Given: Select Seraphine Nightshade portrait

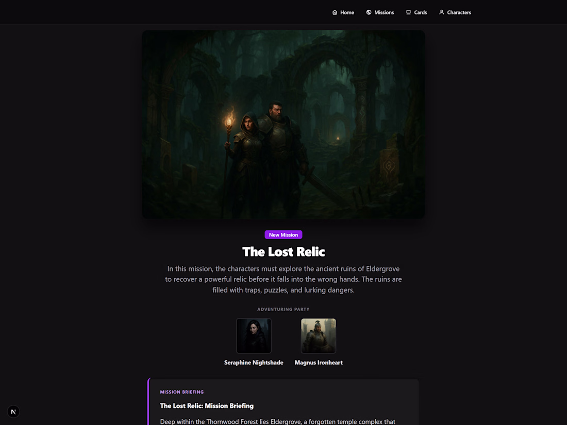Looking at the screenshot, I should pos(254,336).
